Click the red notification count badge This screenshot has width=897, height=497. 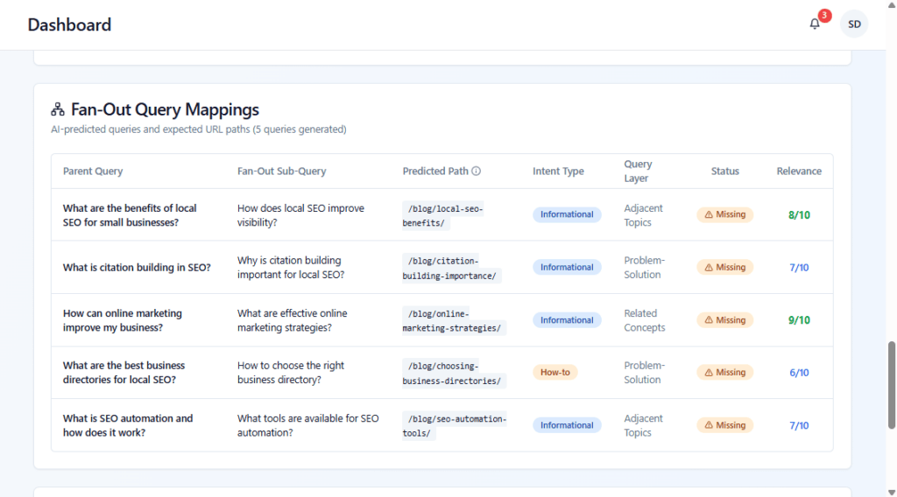pos(824,16)
